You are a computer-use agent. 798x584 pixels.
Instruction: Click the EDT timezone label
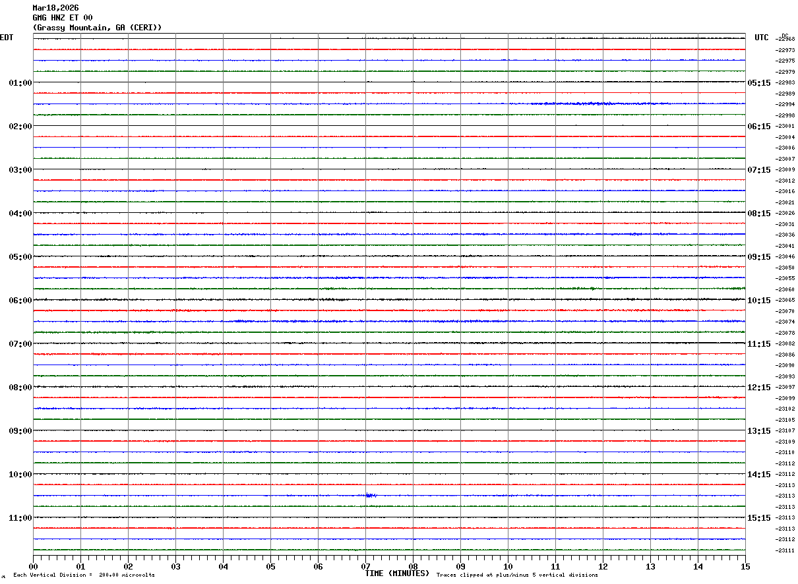[x=7, y=38]
